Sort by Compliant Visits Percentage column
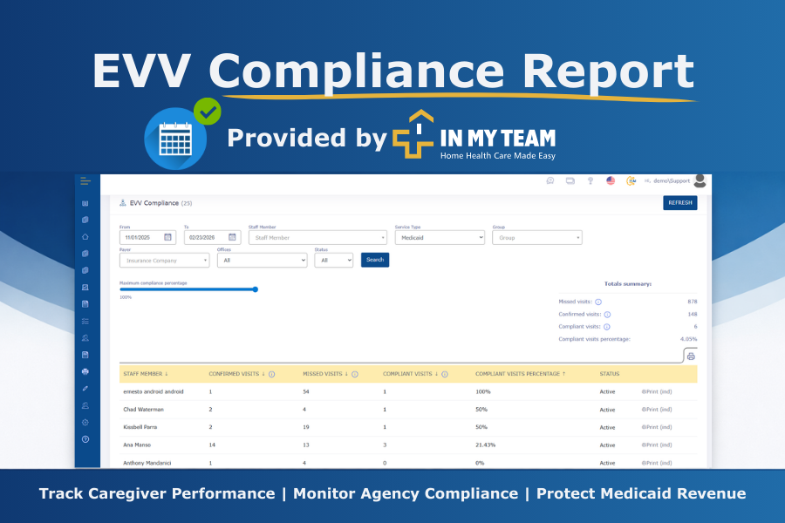Screen dimensions: 785x523 (x=519, y=374)
